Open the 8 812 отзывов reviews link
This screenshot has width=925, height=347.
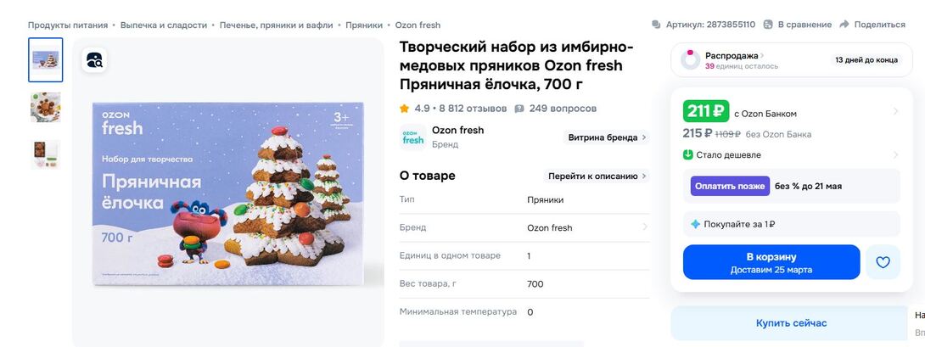tap(473, 109)
